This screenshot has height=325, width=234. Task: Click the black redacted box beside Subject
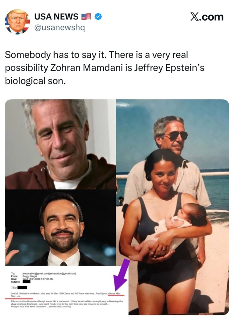27,281
